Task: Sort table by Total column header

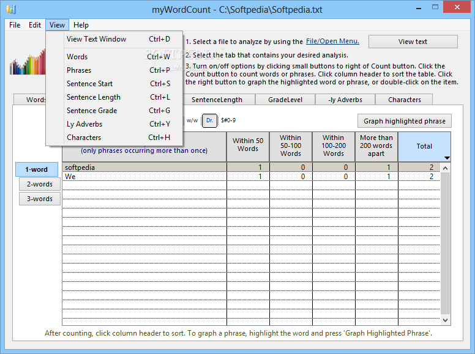Action: click(424, 147)
